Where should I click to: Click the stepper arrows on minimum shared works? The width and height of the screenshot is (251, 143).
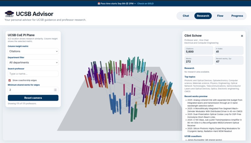(55, 90)
